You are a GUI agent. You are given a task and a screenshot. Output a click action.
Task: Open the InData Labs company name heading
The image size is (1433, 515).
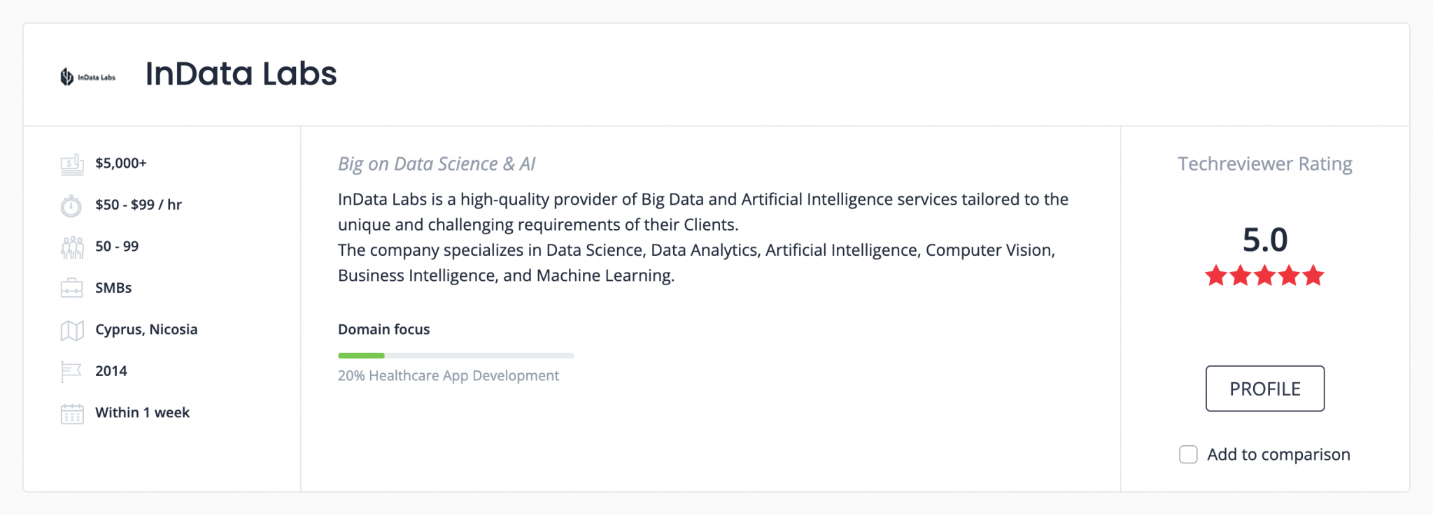click(241, 74)
